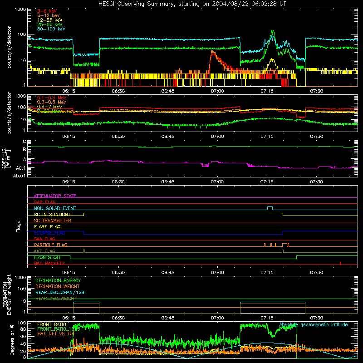The height and width of the screenshot is (363, 363).
Task: Select the SC_TRANSMITTER flag label
Action: [x=53, y=221]
